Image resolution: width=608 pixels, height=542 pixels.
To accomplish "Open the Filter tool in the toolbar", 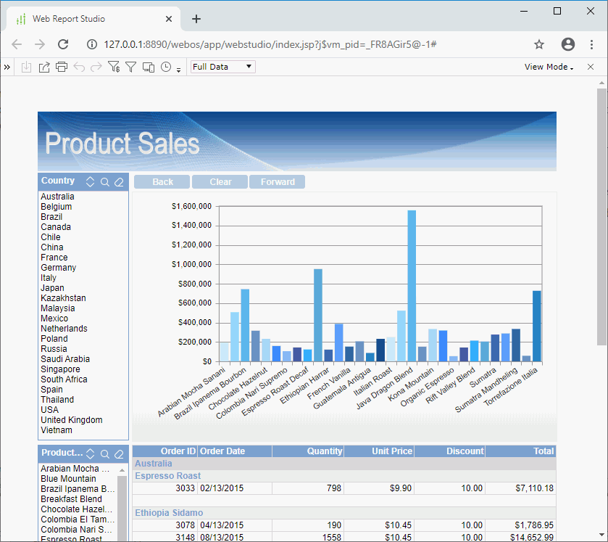I will click(x=131, y=67).
